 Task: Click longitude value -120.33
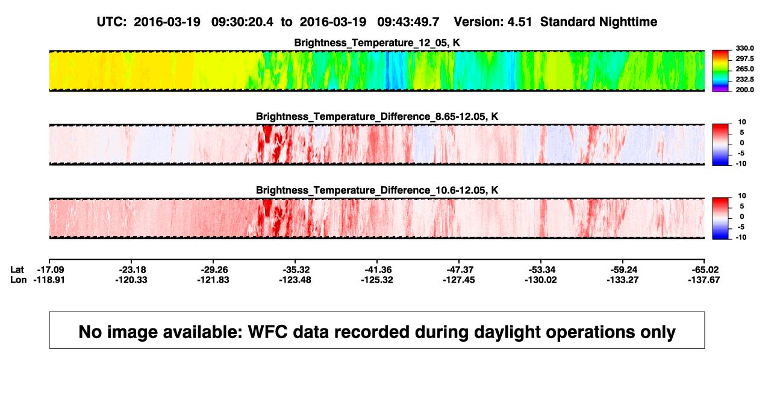131,280
